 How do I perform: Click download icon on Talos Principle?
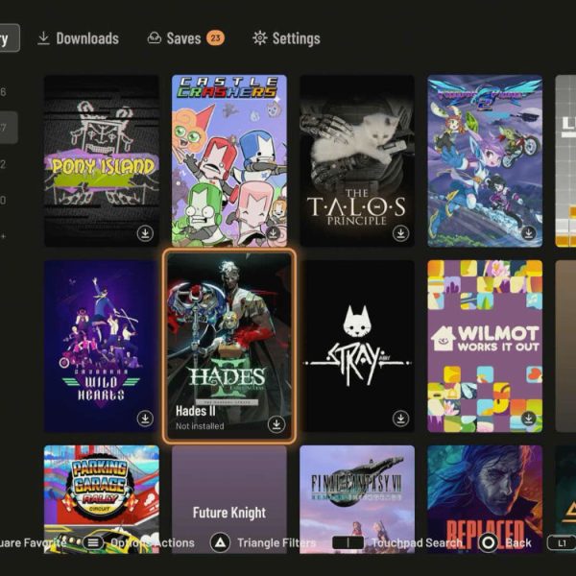click(x=400, y=233)
